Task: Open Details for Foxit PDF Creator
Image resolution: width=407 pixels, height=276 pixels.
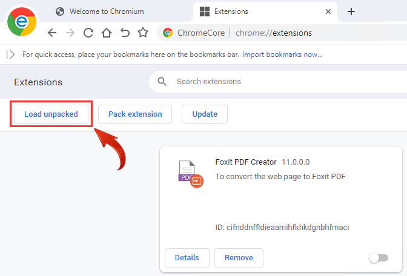Action: (x=187, y=258)
